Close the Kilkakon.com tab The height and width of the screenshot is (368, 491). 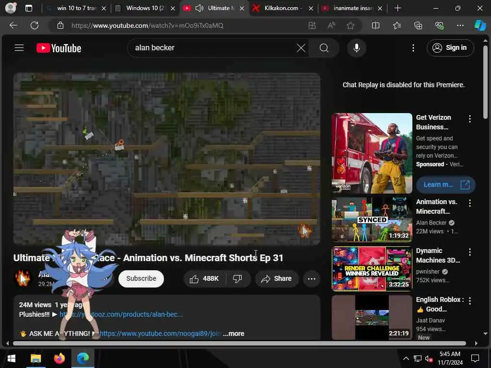click(311, 9)
